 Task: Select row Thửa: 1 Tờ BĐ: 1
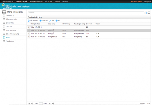coord(89,27)
